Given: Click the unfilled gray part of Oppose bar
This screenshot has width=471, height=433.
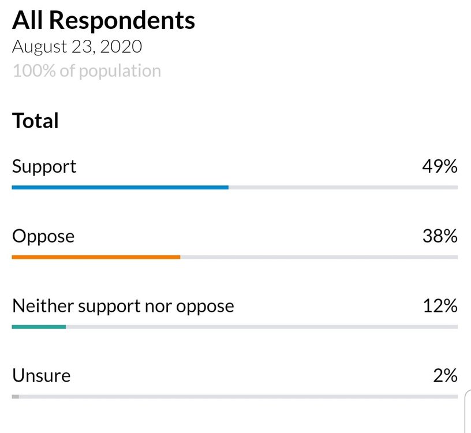Looking at the screenshot, I should [x=319, y=257].
